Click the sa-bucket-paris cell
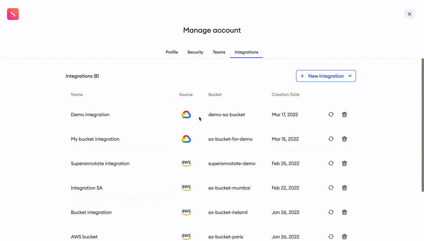The image size is (424, 241). click(226, 237)
